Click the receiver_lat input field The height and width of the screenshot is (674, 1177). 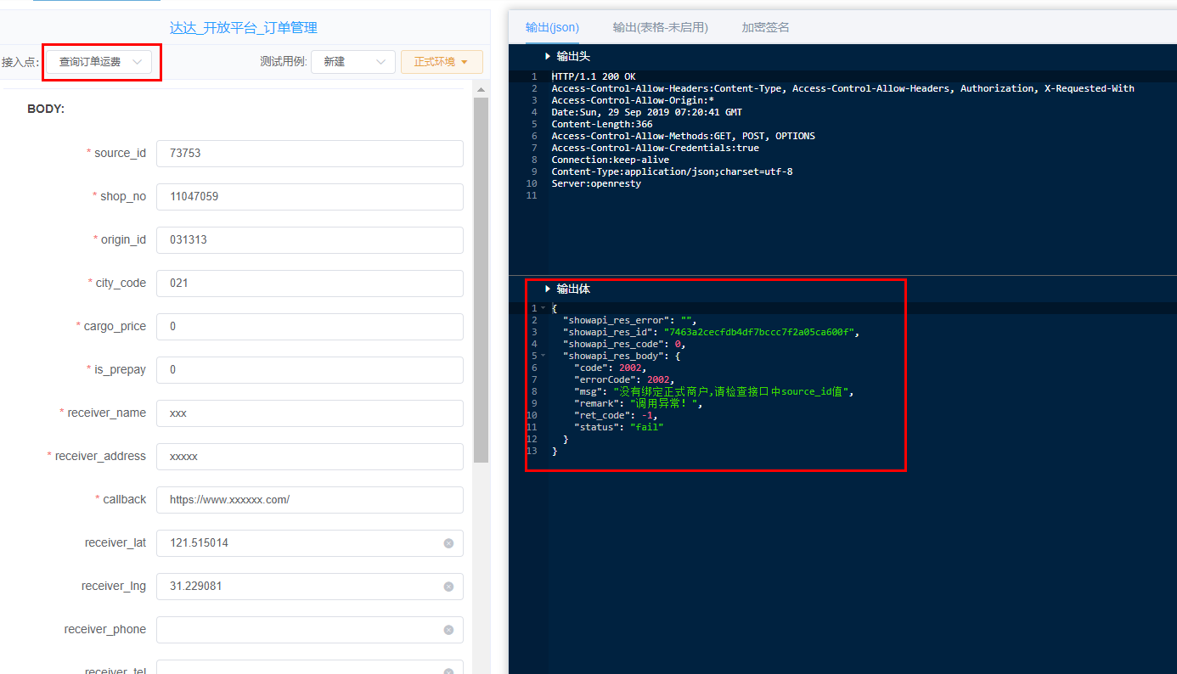310,543
